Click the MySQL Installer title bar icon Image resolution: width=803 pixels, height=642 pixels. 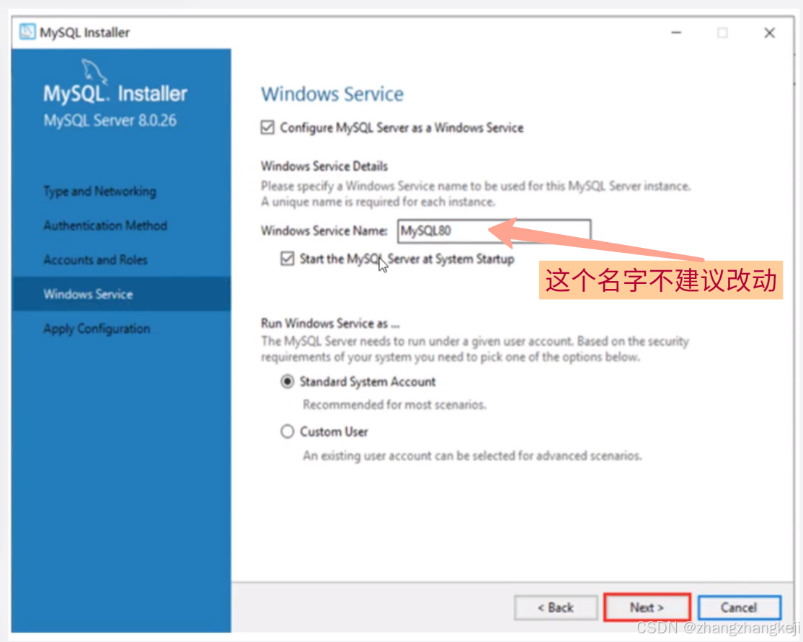coord(27,32)
